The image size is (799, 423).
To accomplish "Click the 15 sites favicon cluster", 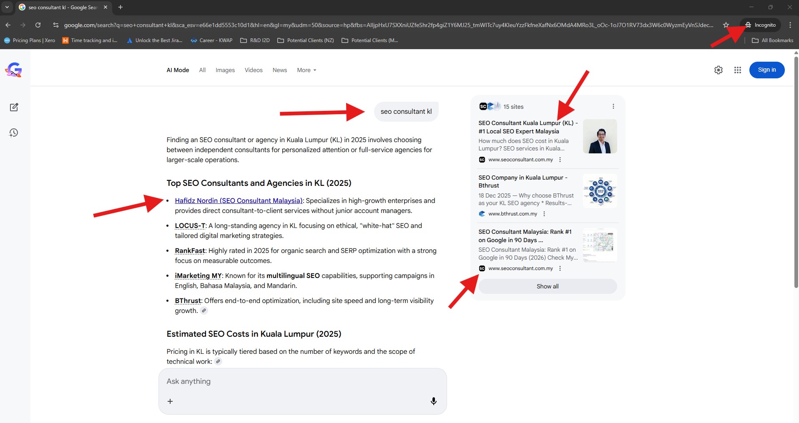I will [490, 106].
